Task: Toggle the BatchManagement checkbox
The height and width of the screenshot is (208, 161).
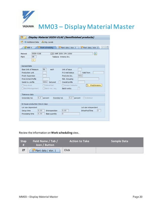Action: [x=23, y=88]
